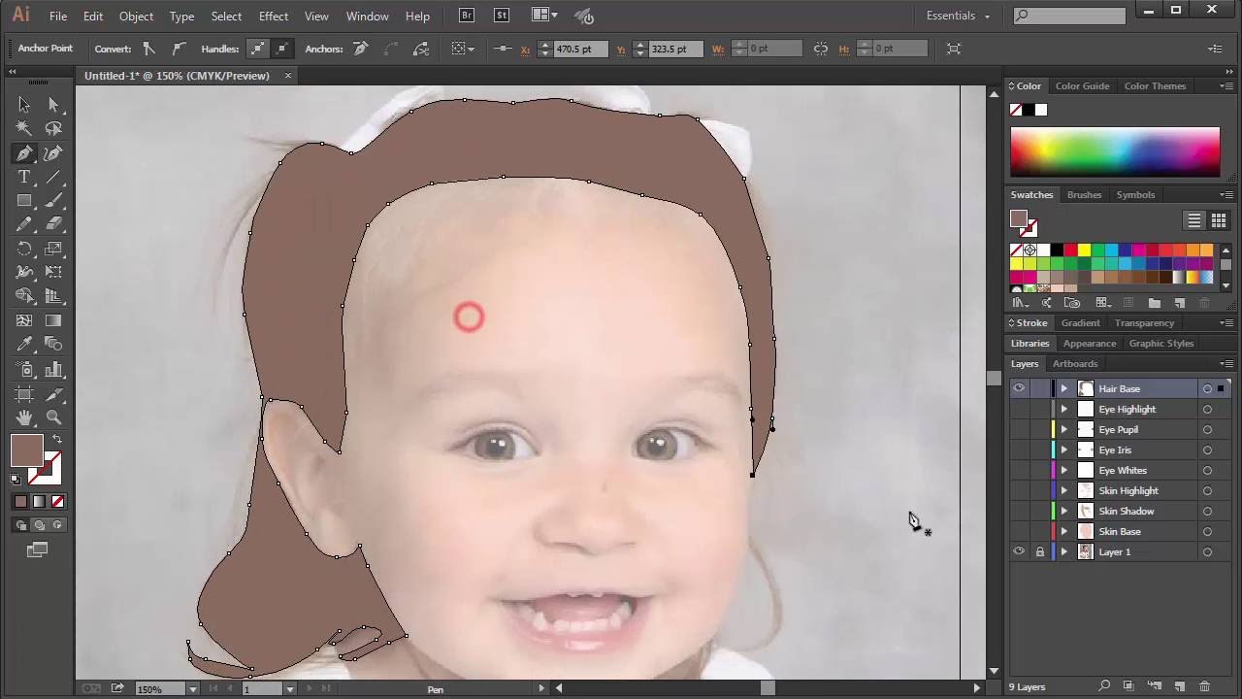Open Swatches panel options menu
The height and width of the screenshot is (699, 1242).
[1226, 195]
